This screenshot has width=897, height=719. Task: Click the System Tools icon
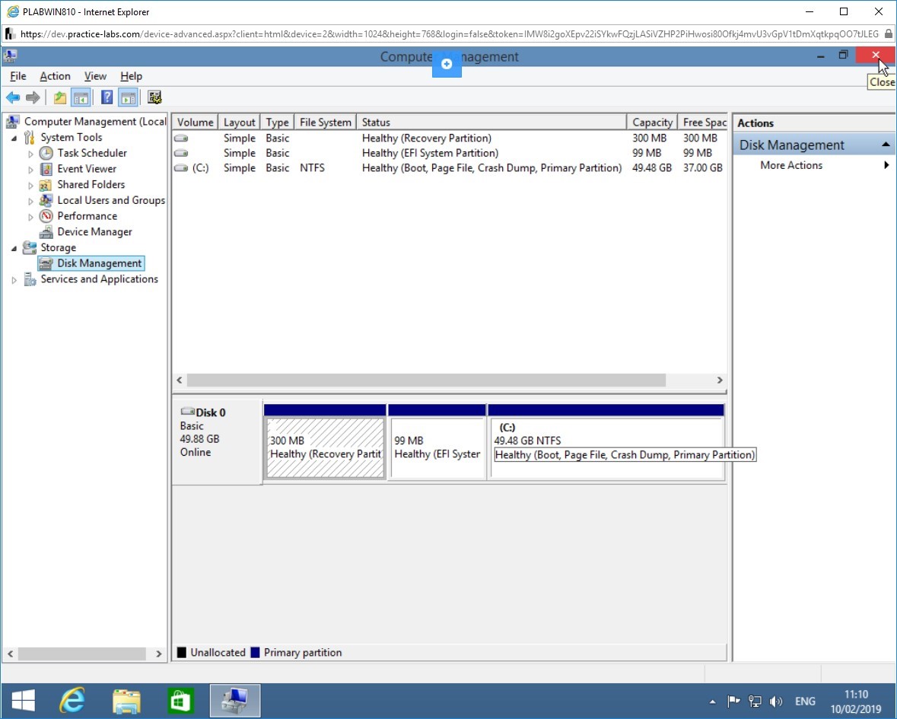(x=29, y=137)
